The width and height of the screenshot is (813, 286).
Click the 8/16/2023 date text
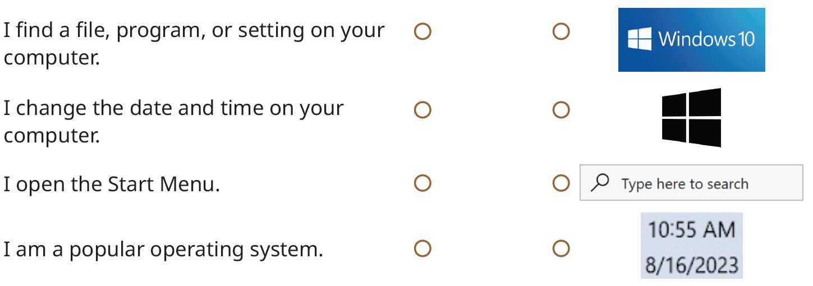coord(691,264)
